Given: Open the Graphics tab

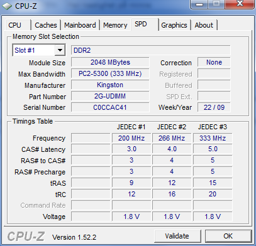Looking at the screenshot, I should (174, 25).
